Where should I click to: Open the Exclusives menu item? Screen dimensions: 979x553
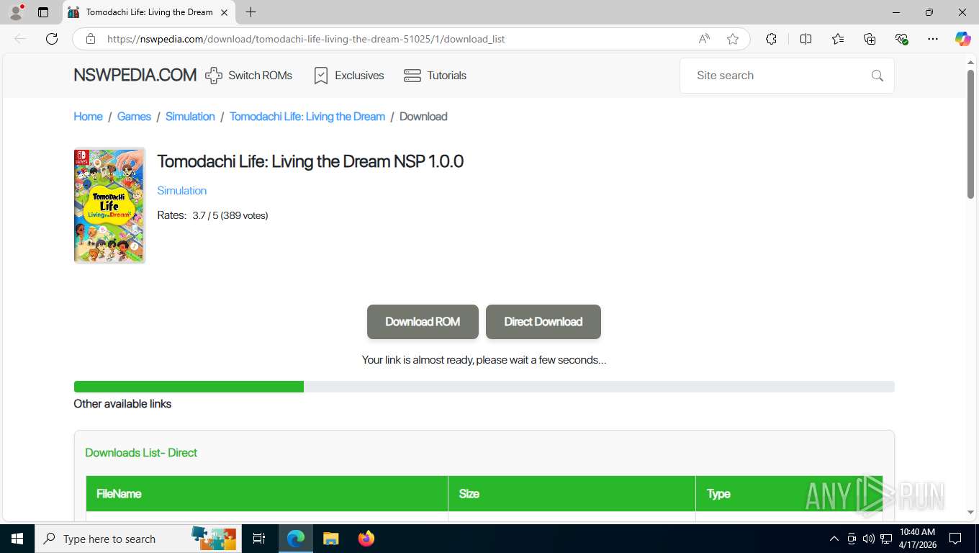point(348,76)
